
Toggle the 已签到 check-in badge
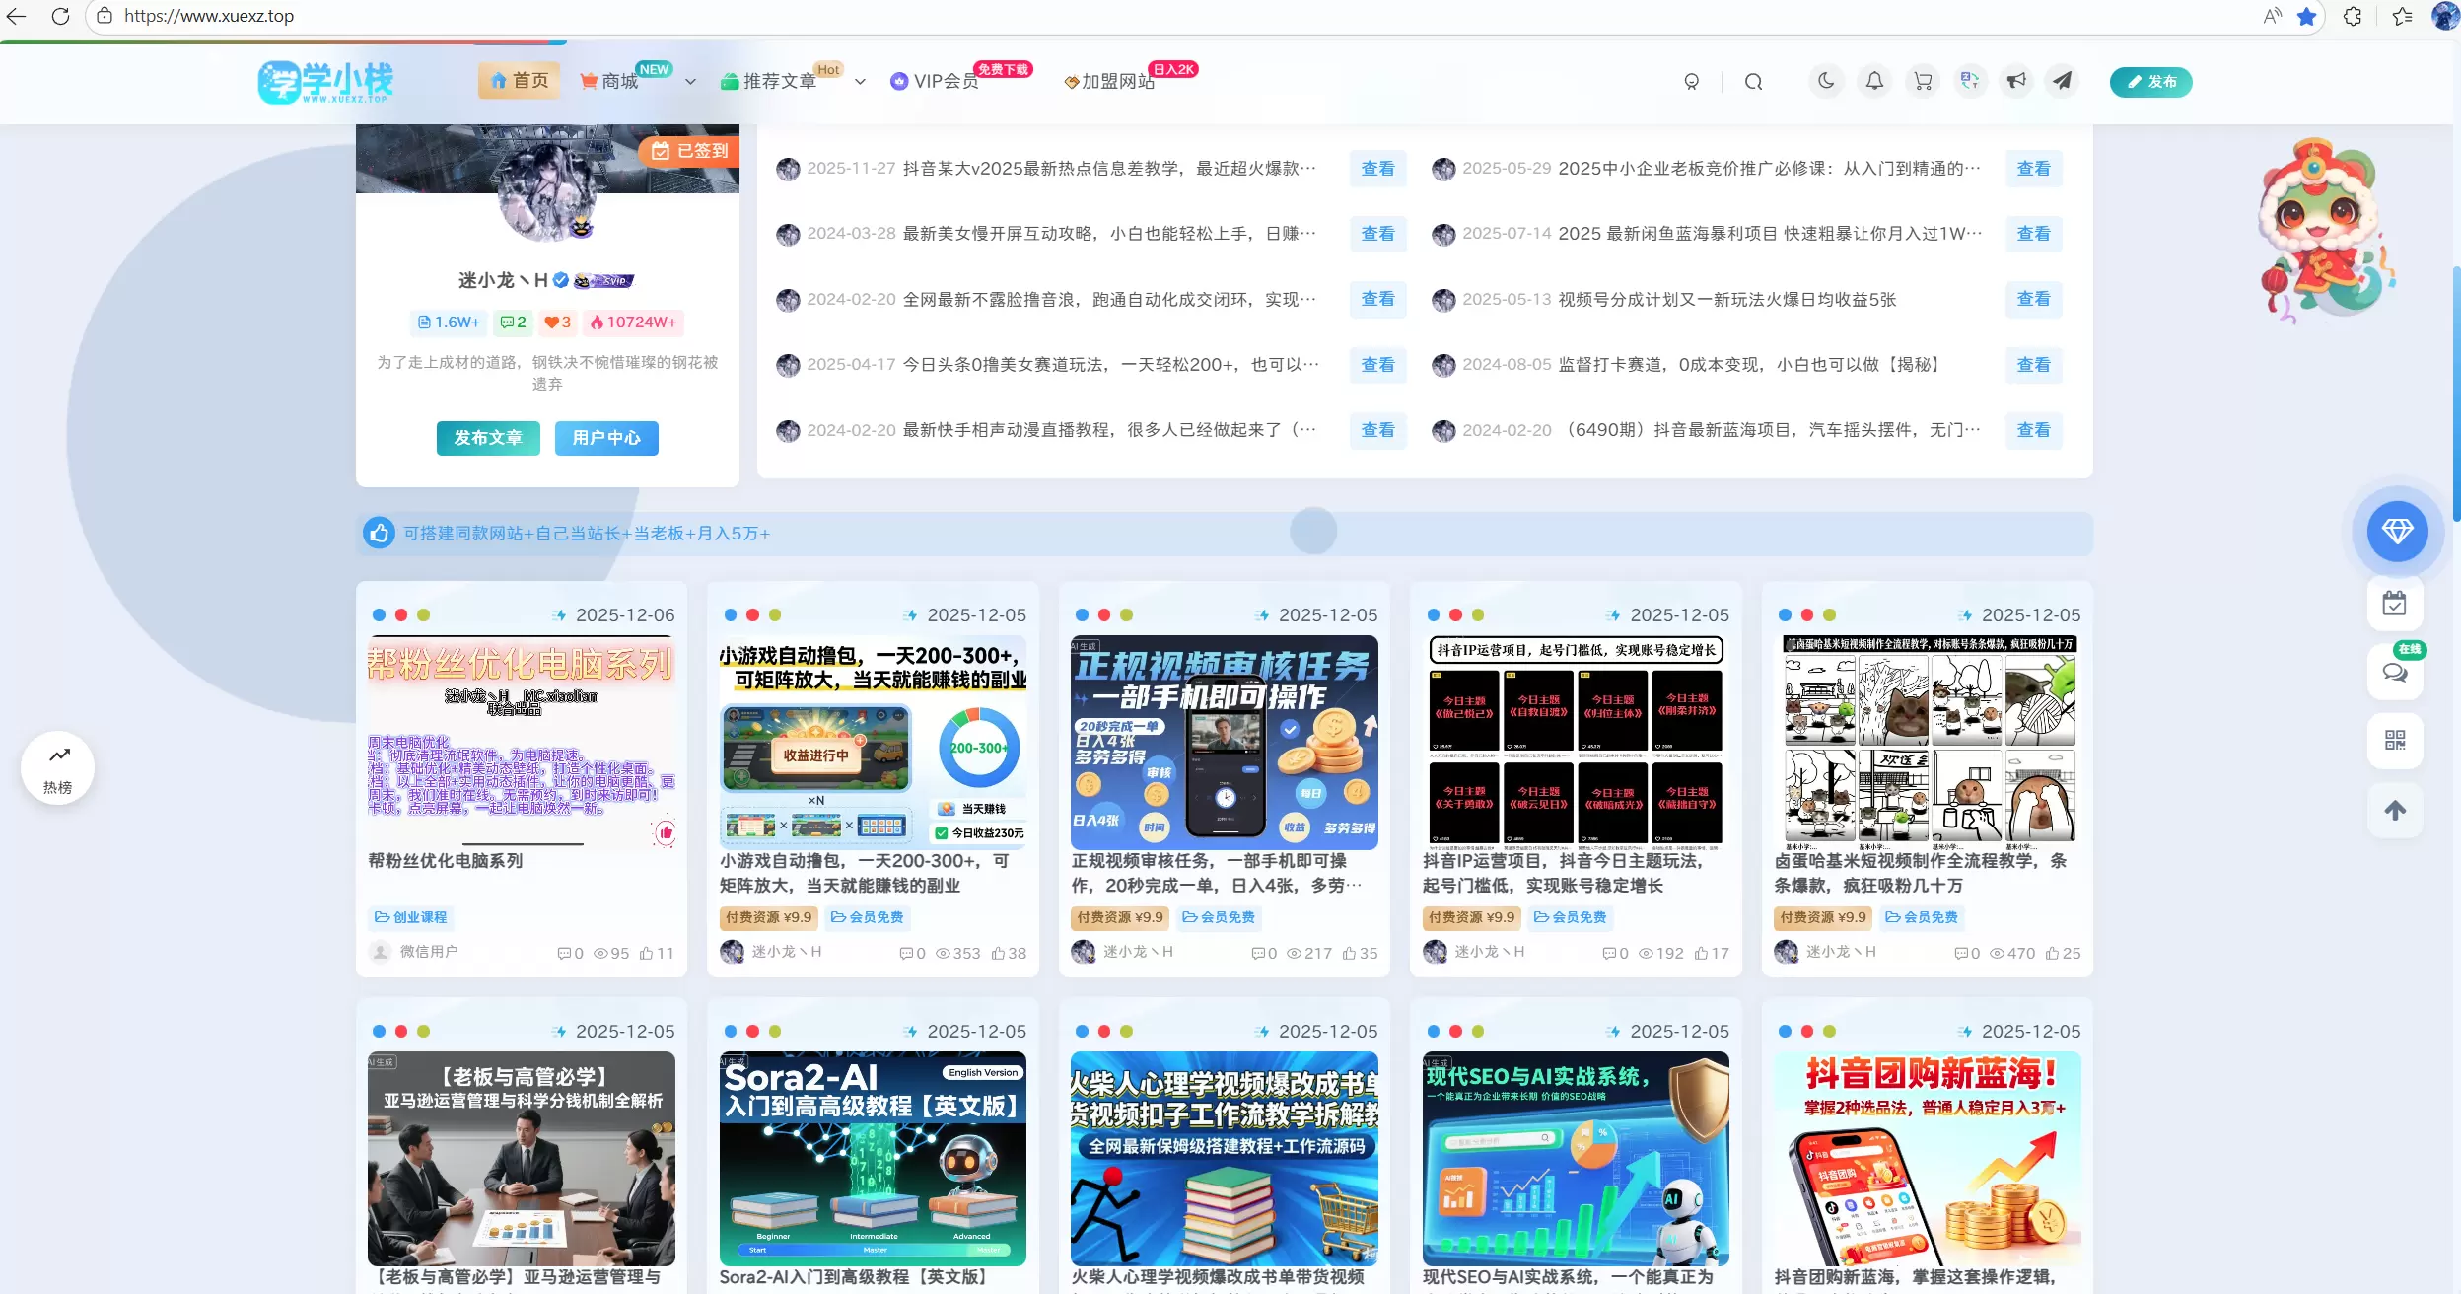[689, 151]
